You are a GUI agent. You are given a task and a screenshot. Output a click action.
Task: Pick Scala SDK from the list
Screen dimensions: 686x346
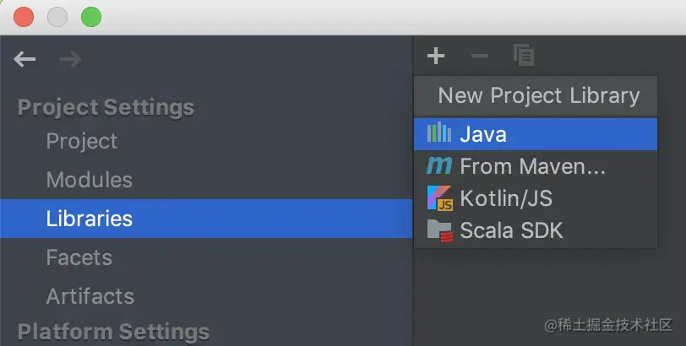511,230
